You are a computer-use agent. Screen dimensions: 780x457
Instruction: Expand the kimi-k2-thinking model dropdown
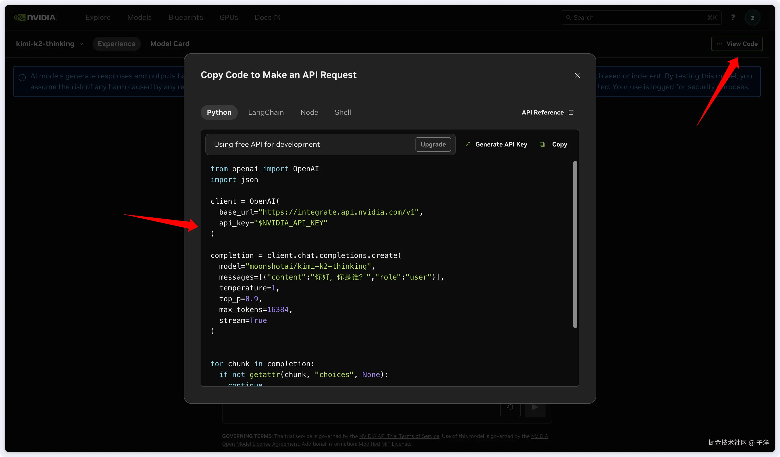tap(50, 44)
